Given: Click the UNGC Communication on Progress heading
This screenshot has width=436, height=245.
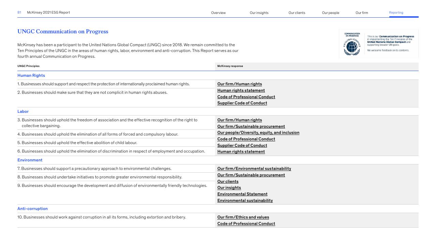Looking at the screenshot, I should [63, 32].
